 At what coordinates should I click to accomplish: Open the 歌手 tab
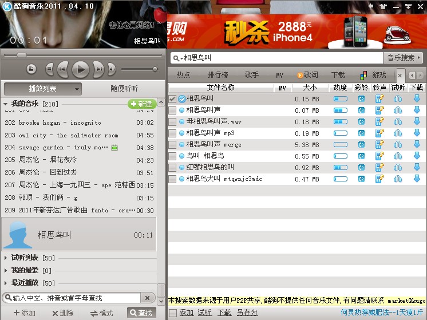tap(252, 75)
